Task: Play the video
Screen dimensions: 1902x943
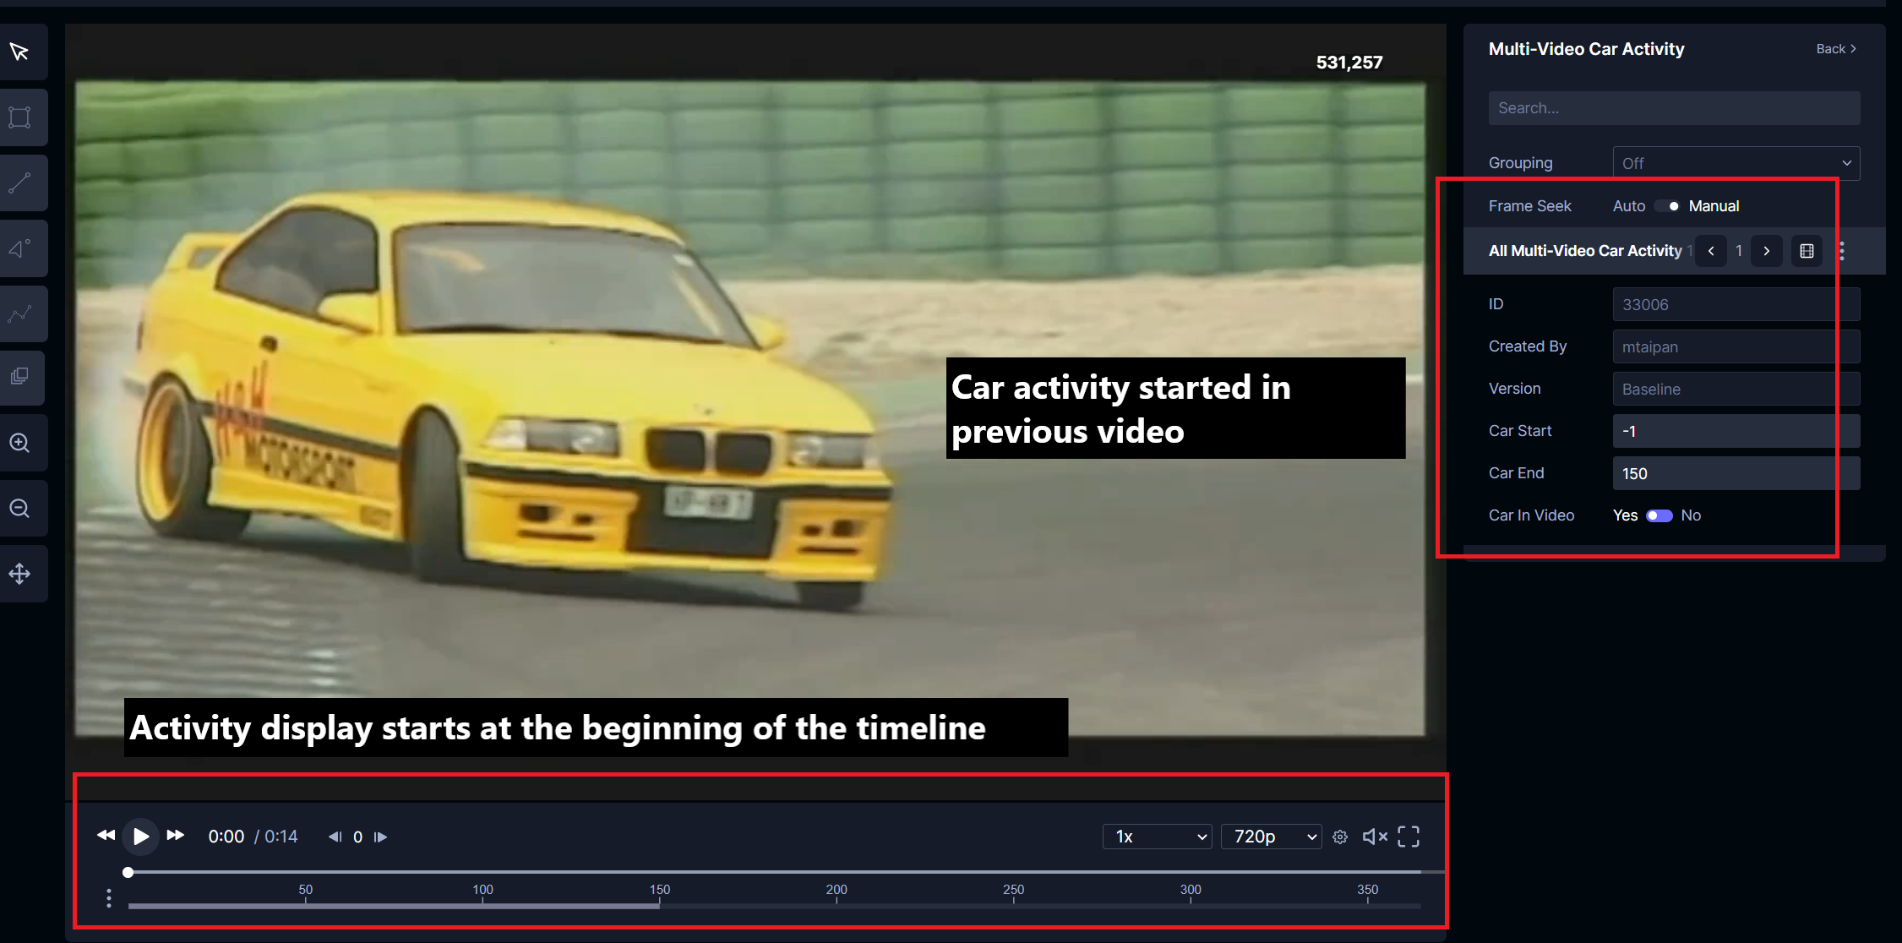Action: click(x=140, y=837)
